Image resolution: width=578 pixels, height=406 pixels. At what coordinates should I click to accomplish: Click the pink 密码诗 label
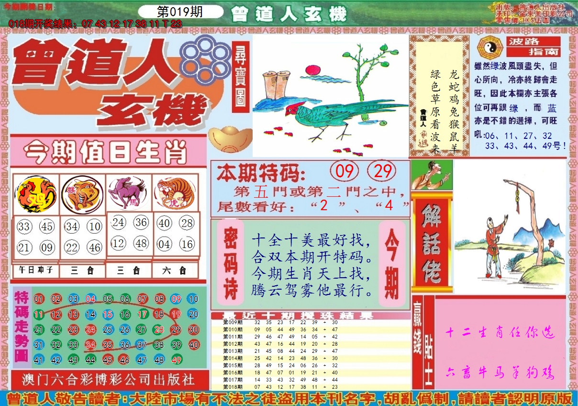231,261
